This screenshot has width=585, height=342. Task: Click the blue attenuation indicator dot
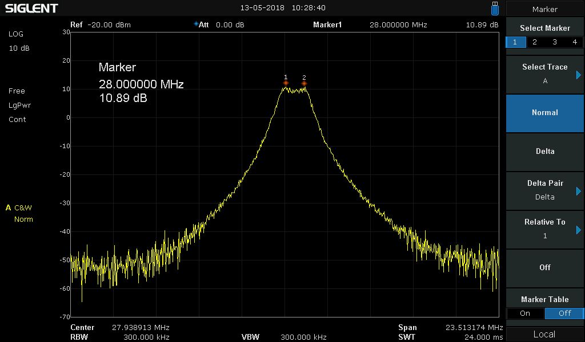196,25
